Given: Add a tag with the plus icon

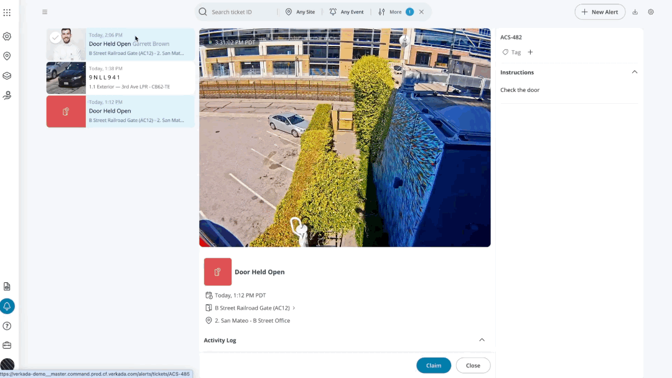Looking at the screenshot, I should (530, 52).
